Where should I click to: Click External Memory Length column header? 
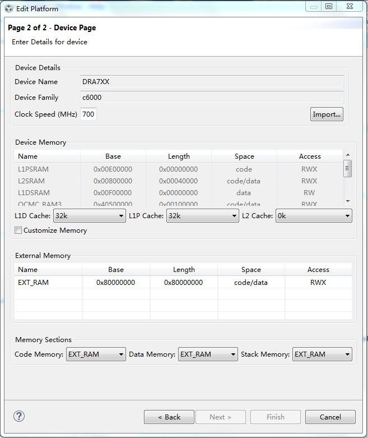(x=184, y=269)
